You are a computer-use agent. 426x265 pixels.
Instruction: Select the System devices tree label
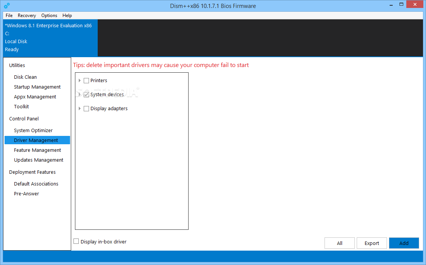tap(107, 95)
